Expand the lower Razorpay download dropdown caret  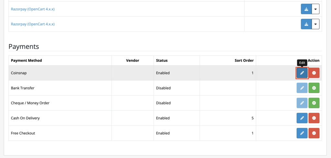[315, 24]
